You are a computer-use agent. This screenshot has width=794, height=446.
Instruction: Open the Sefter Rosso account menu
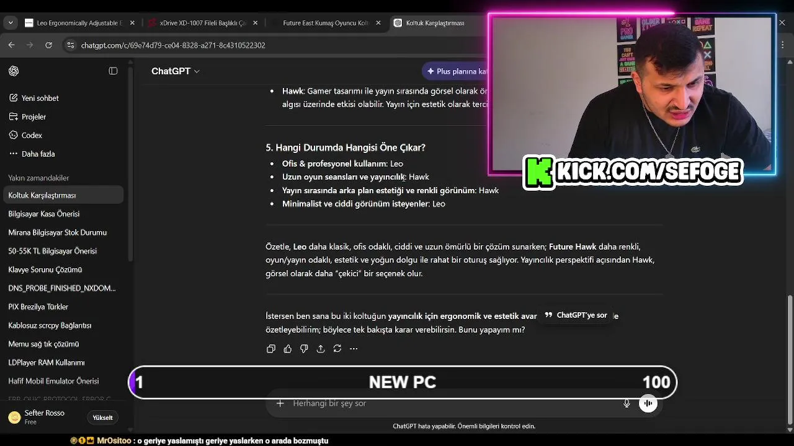click(43, 417)
